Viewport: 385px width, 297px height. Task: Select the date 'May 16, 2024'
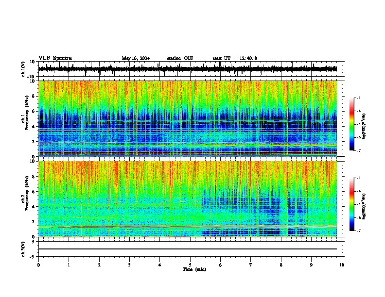(136, 58)
